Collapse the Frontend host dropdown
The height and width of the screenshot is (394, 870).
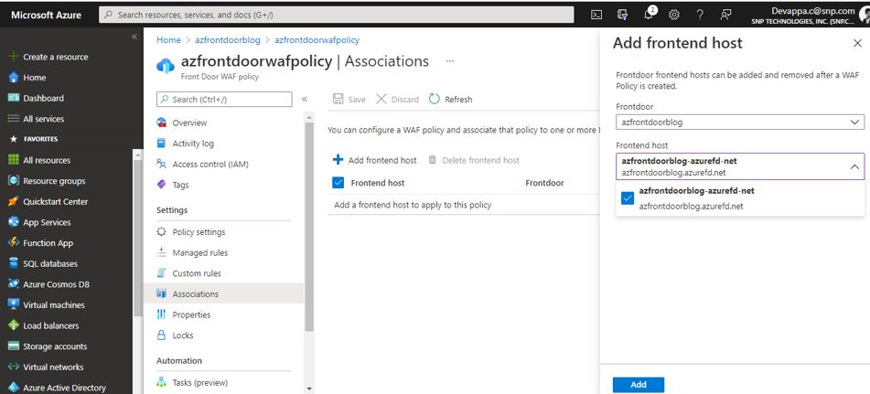tap(854, 166)
